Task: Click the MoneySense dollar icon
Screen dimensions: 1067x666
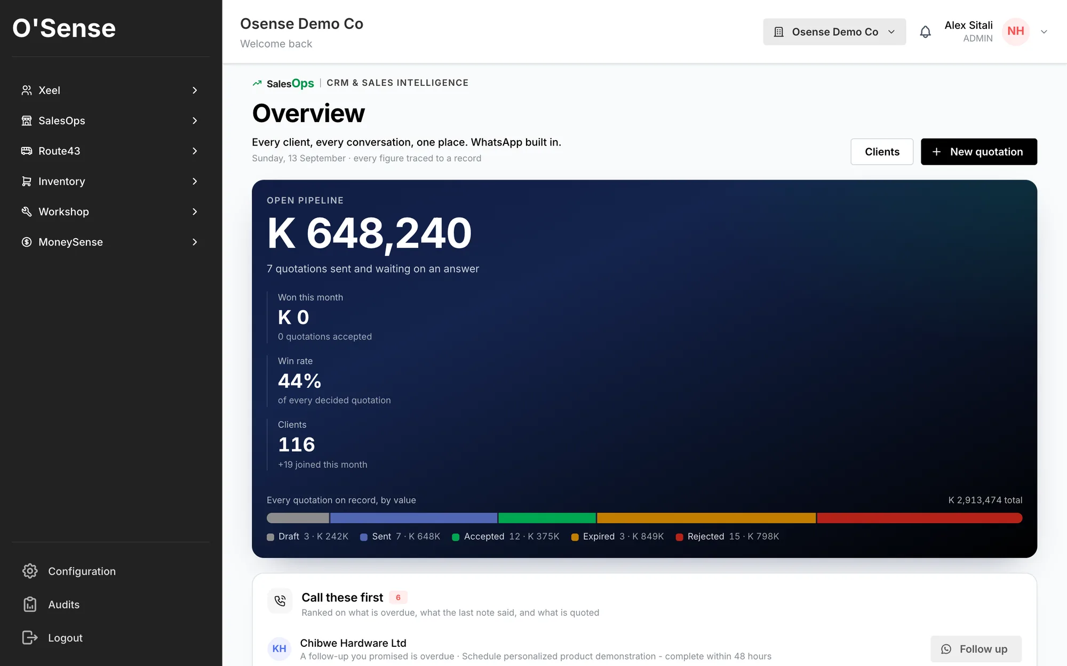Action: [27, 242]
